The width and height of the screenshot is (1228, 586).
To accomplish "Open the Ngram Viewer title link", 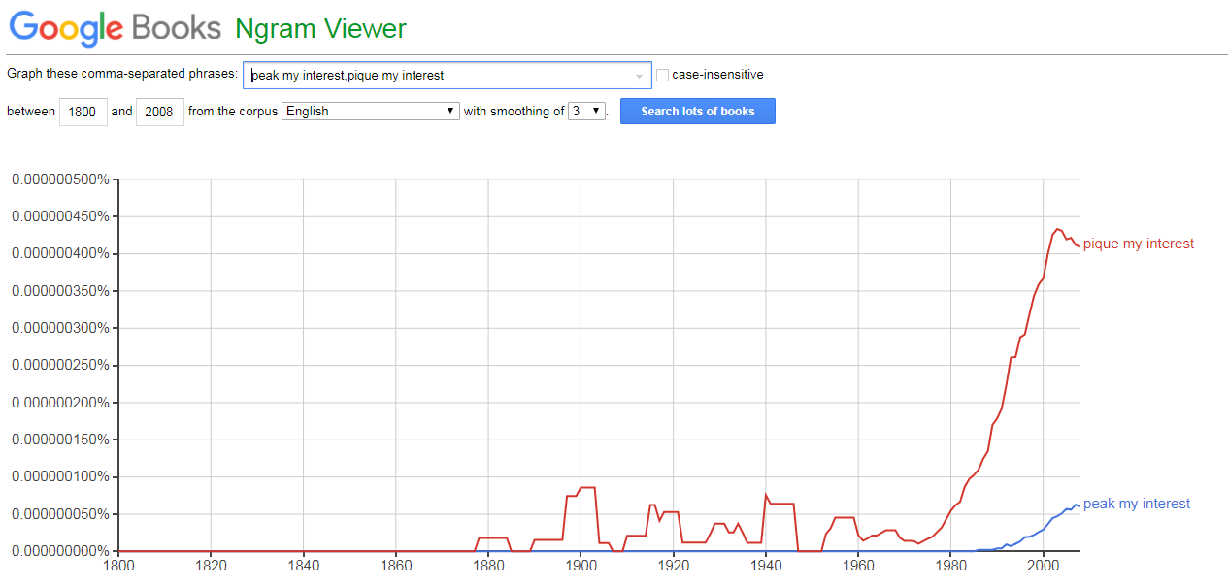I will coord(320,29).
